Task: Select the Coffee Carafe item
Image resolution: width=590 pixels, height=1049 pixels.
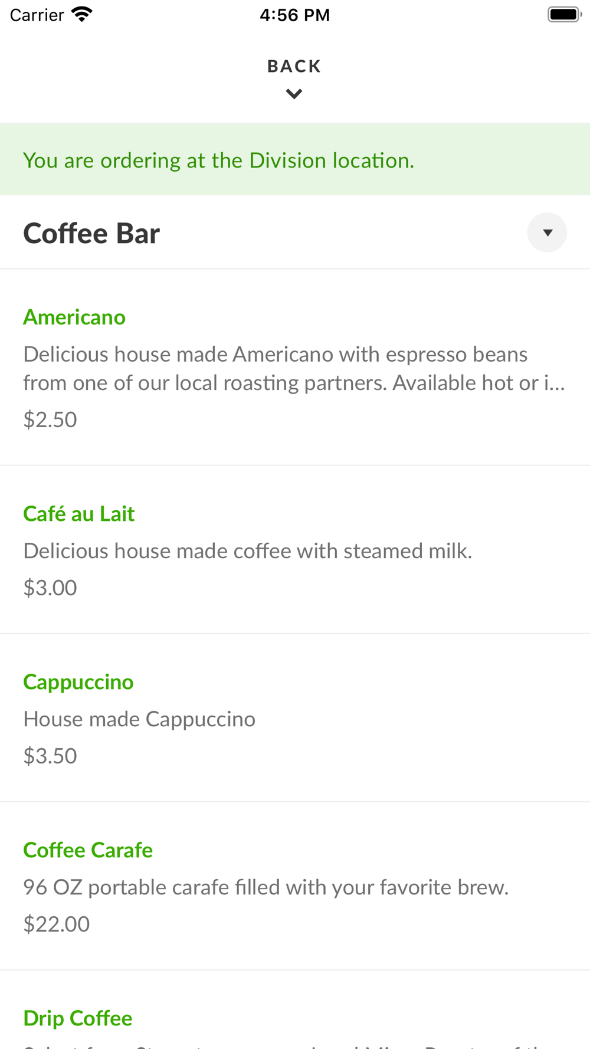Action: point(88,850)
